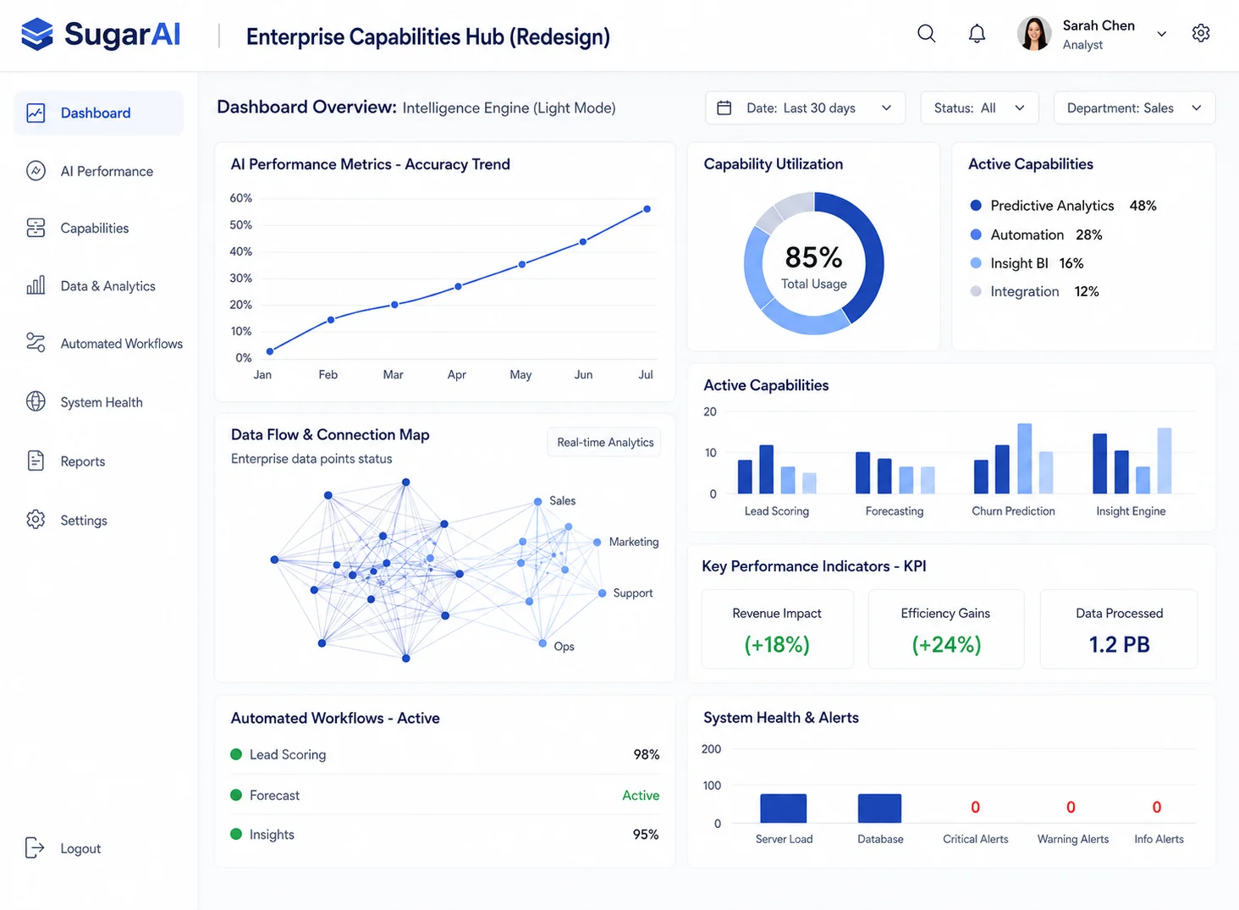Open search with the magnifier icon

click(927, 33)
